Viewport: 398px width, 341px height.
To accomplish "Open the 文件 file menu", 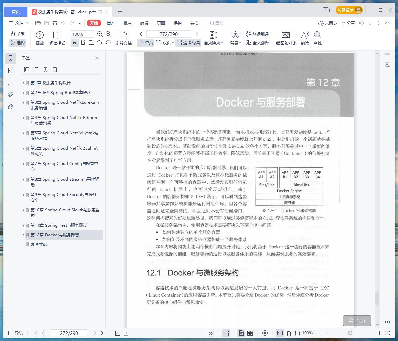I will (19, 23).
